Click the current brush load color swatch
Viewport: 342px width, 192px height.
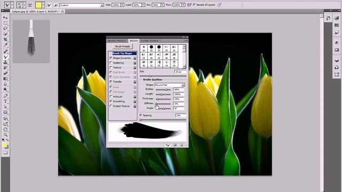point(38,5)
